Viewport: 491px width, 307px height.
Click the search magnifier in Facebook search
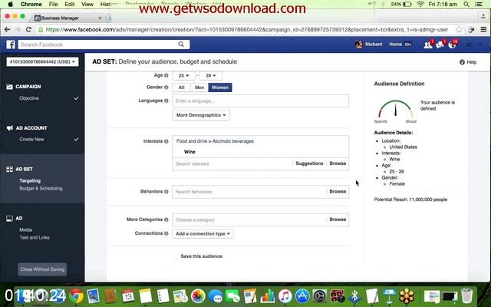pos(181,45)
